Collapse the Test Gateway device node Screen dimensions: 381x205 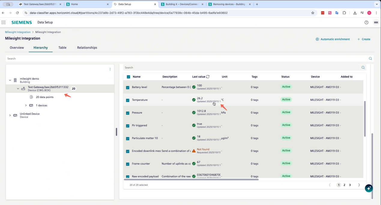click(18, 89)
